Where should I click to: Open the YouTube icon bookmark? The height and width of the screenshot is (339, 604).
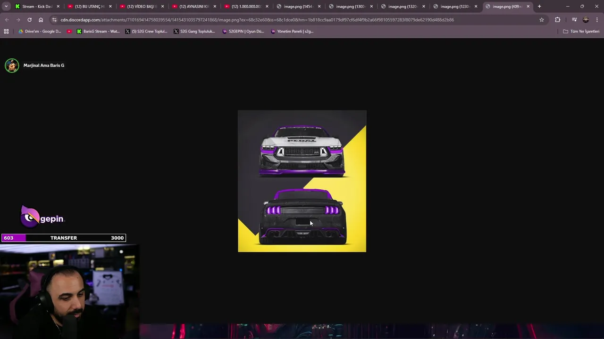pos(69,32)
